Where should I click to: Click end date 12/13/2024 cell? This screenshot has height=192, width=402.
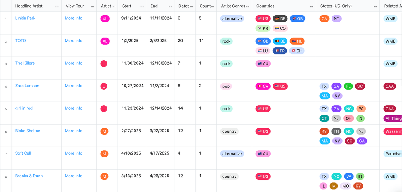point(161,63)
